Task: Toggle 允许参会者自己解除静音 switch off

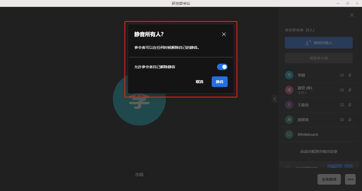Action: click(222, 67)
